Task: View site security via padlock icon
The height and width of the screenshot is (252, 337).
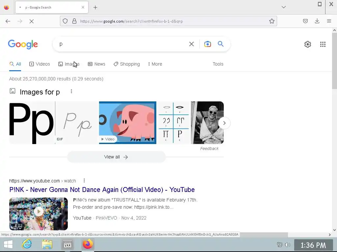Action: point(74,21)
